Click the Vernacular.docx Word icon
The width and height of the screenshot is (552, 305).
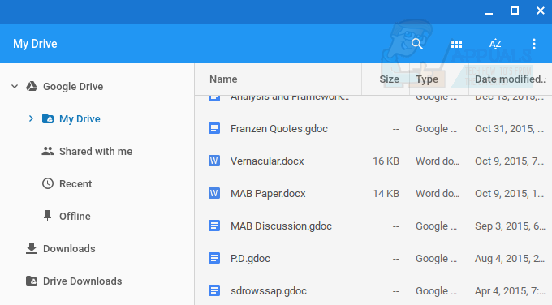[214, 161]
